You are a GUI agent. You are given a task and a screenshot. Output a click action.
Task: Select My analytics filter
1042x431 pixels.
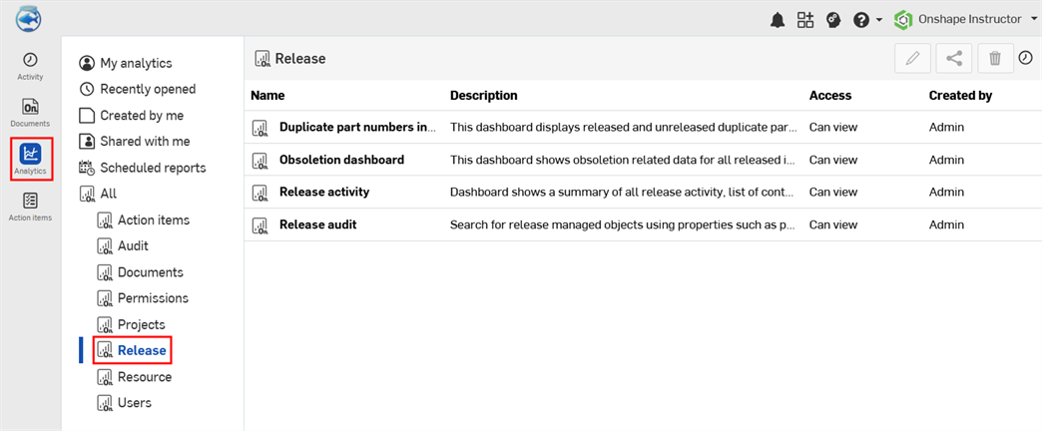(x=126, y=63)
